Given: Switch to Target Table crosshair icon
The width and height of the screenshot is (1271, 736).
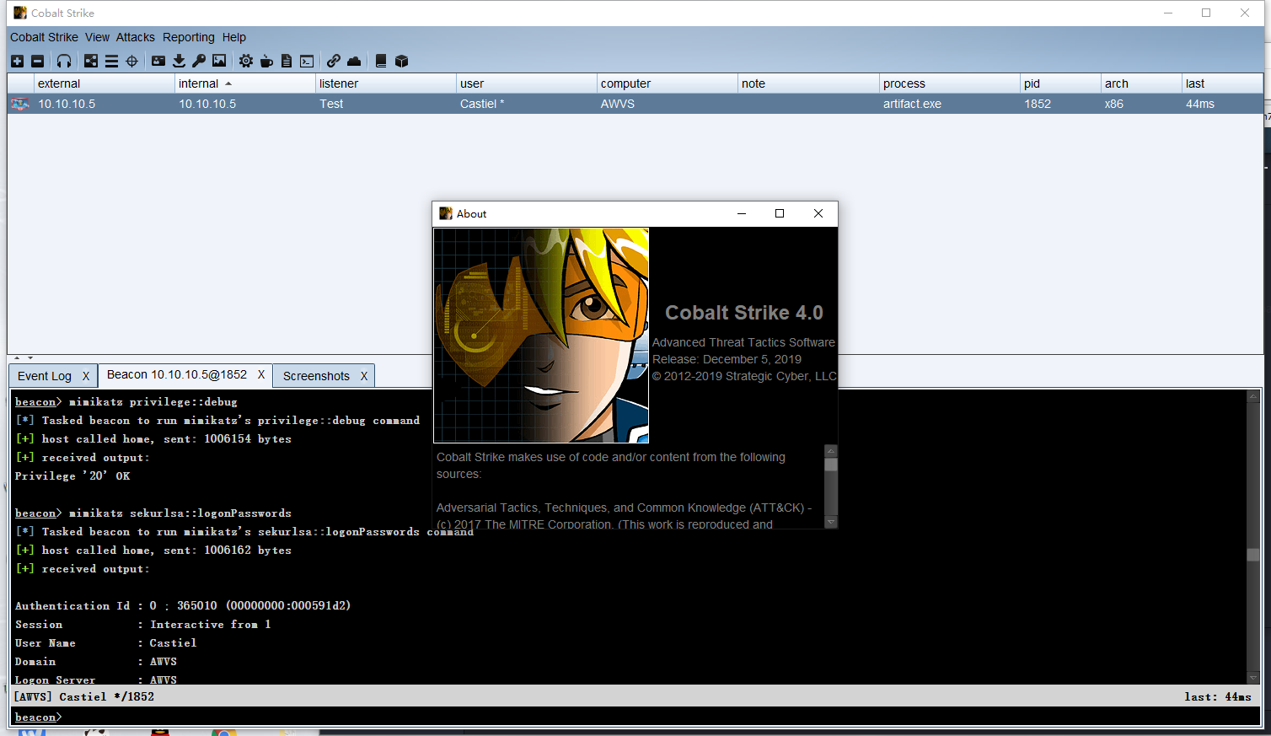Looking at the screenshot, I should click(131, 61).
